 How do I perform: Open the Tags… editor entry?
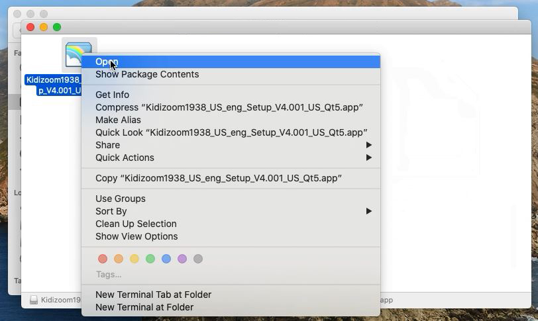pos(109,274)
